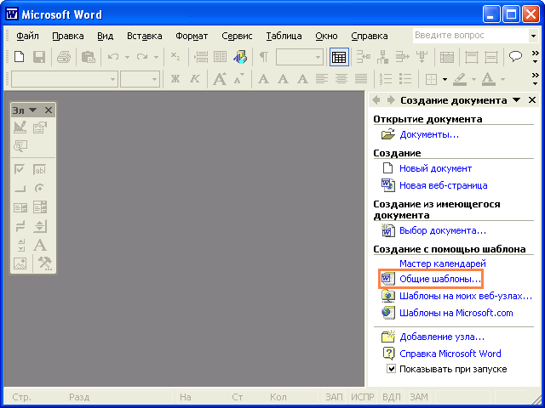545x408 pixels.
Task: Click the Print icon in toolbar
Action: (x=64, y=57)
